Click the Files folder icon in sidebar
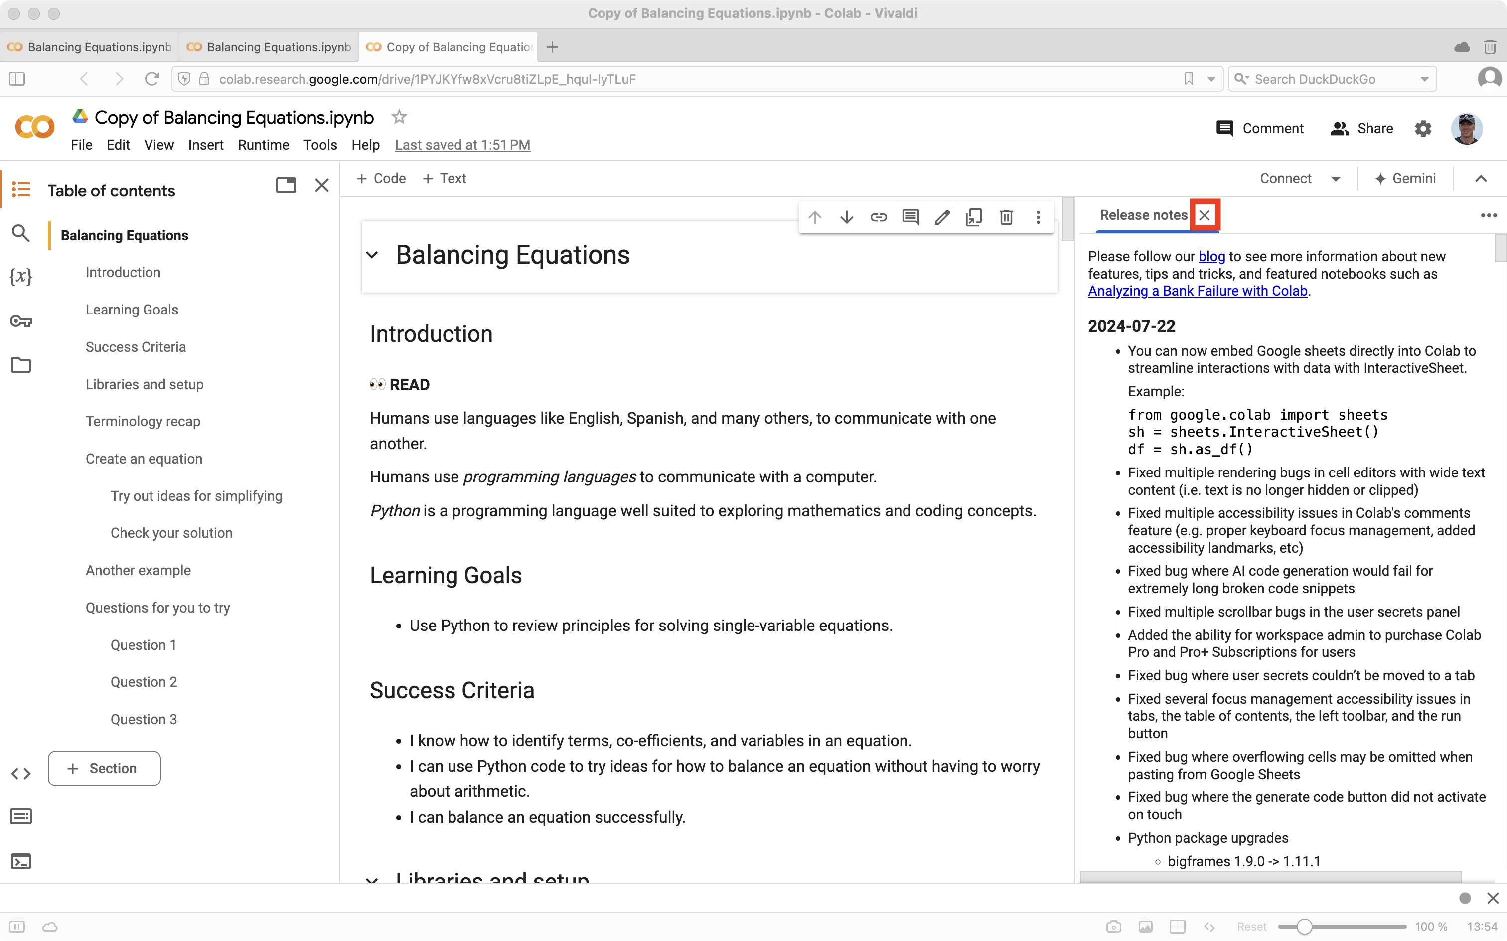The width and height of the screenshot is (1507, 941). [20, 365]
